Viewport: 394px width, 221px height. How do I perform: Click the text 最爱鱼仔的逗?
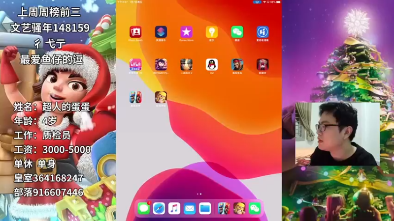coord(52,60)
